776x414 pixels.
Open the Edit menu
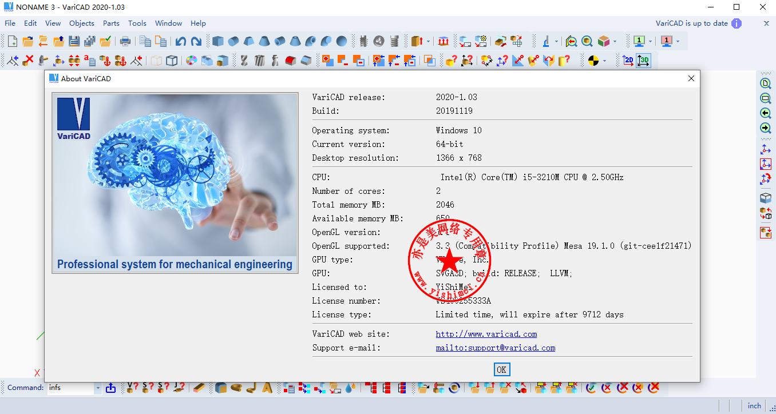click(x=30, y=23)
